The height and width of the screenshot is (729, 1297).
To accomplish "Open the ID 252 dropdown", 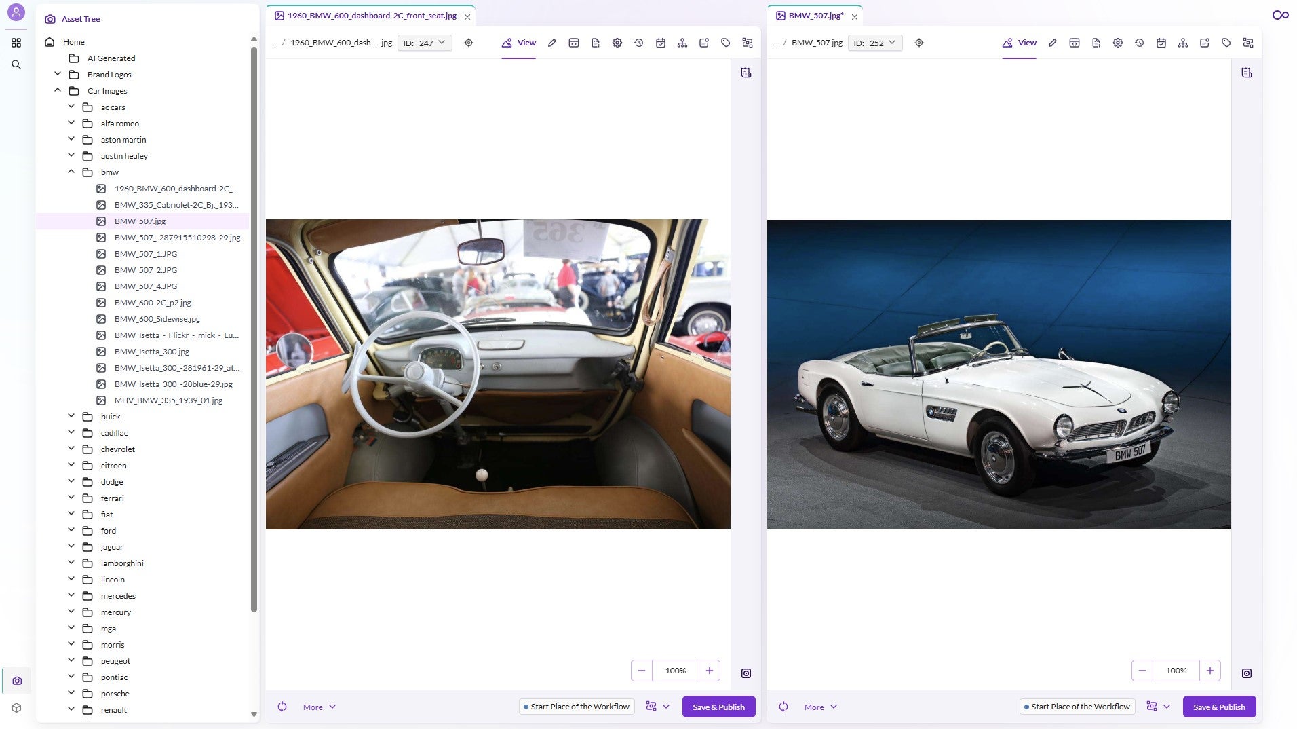I will coord(874,43).
